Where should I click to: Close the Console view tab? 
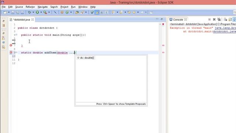pos(185,20)
